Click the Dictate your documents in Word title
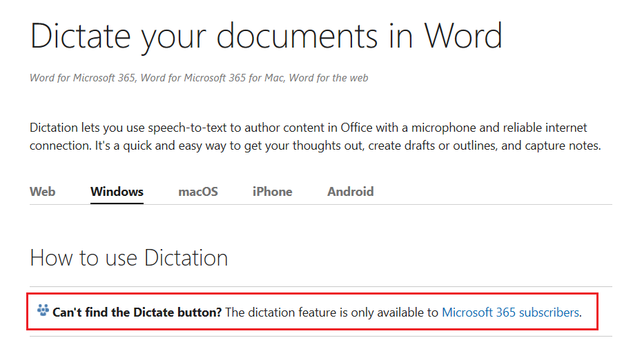Screen dimensions: 642x358 [x=266, y=37]
